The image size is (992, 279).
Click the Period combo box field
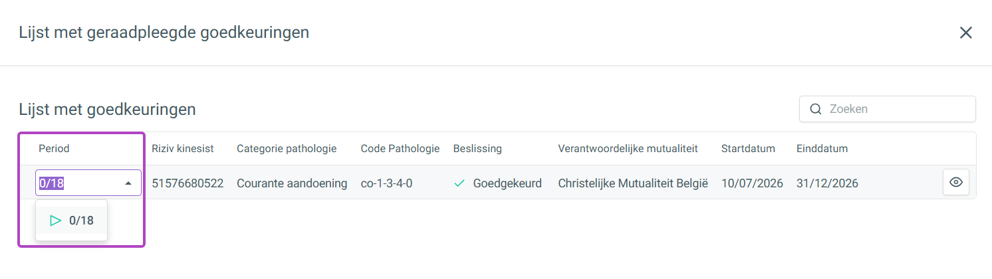88,183
